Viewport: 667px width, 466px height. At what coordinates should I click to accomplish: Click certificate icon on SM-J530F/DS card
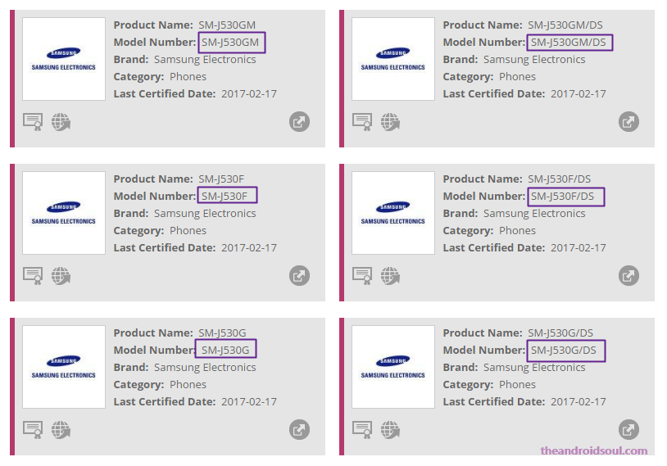362,275
